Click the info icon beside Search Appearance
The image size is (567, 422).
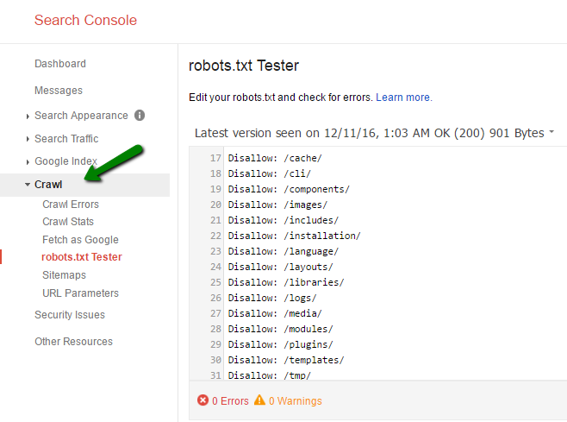coord(140,115)
